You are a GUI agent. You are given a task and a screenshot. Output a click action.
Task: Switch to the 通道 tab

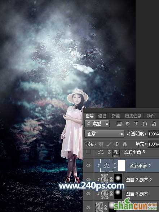(x=102, y=116)
